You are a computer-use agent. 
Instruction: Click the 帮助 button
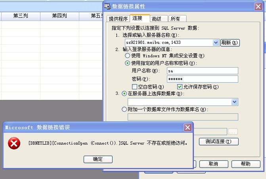point(246,164)
